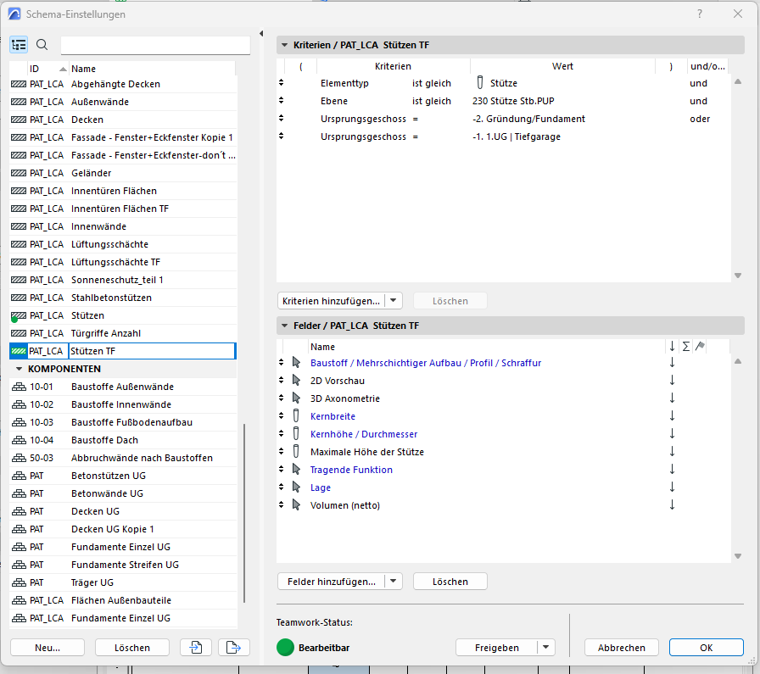760x674 pixels.
Task: Toggle sort order on Volumen (netto)
Action: (x=672, y=504)
